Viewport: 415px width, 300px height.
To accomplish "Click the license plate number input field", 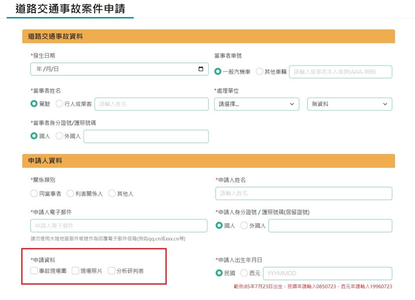I will coord(340,72).
